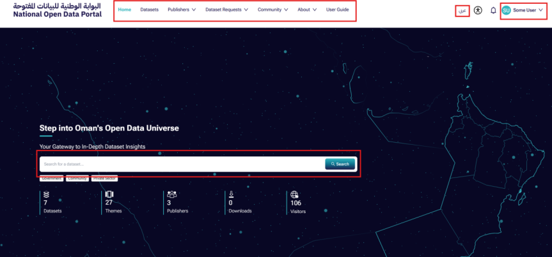Click the notifications bell icon
The height and width of the screenshot is (257, 552).
point(493,11)
